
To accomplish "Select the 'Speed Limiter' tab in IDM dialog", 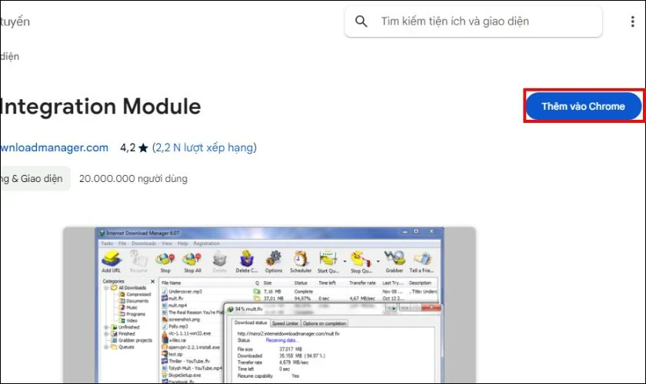I will pos(285,323).
